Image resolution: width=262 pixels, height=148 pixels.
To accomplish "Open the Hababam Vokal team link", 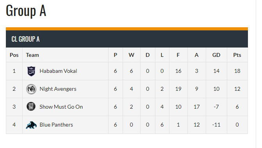I will (x=58, y=71).
